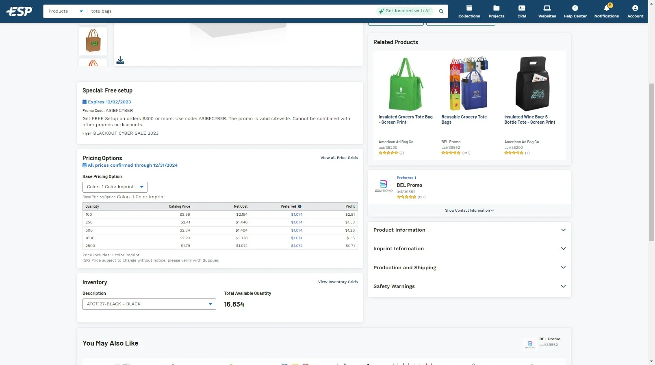
Task: Click View Inventory Grids link
Action: pos(338,282)
